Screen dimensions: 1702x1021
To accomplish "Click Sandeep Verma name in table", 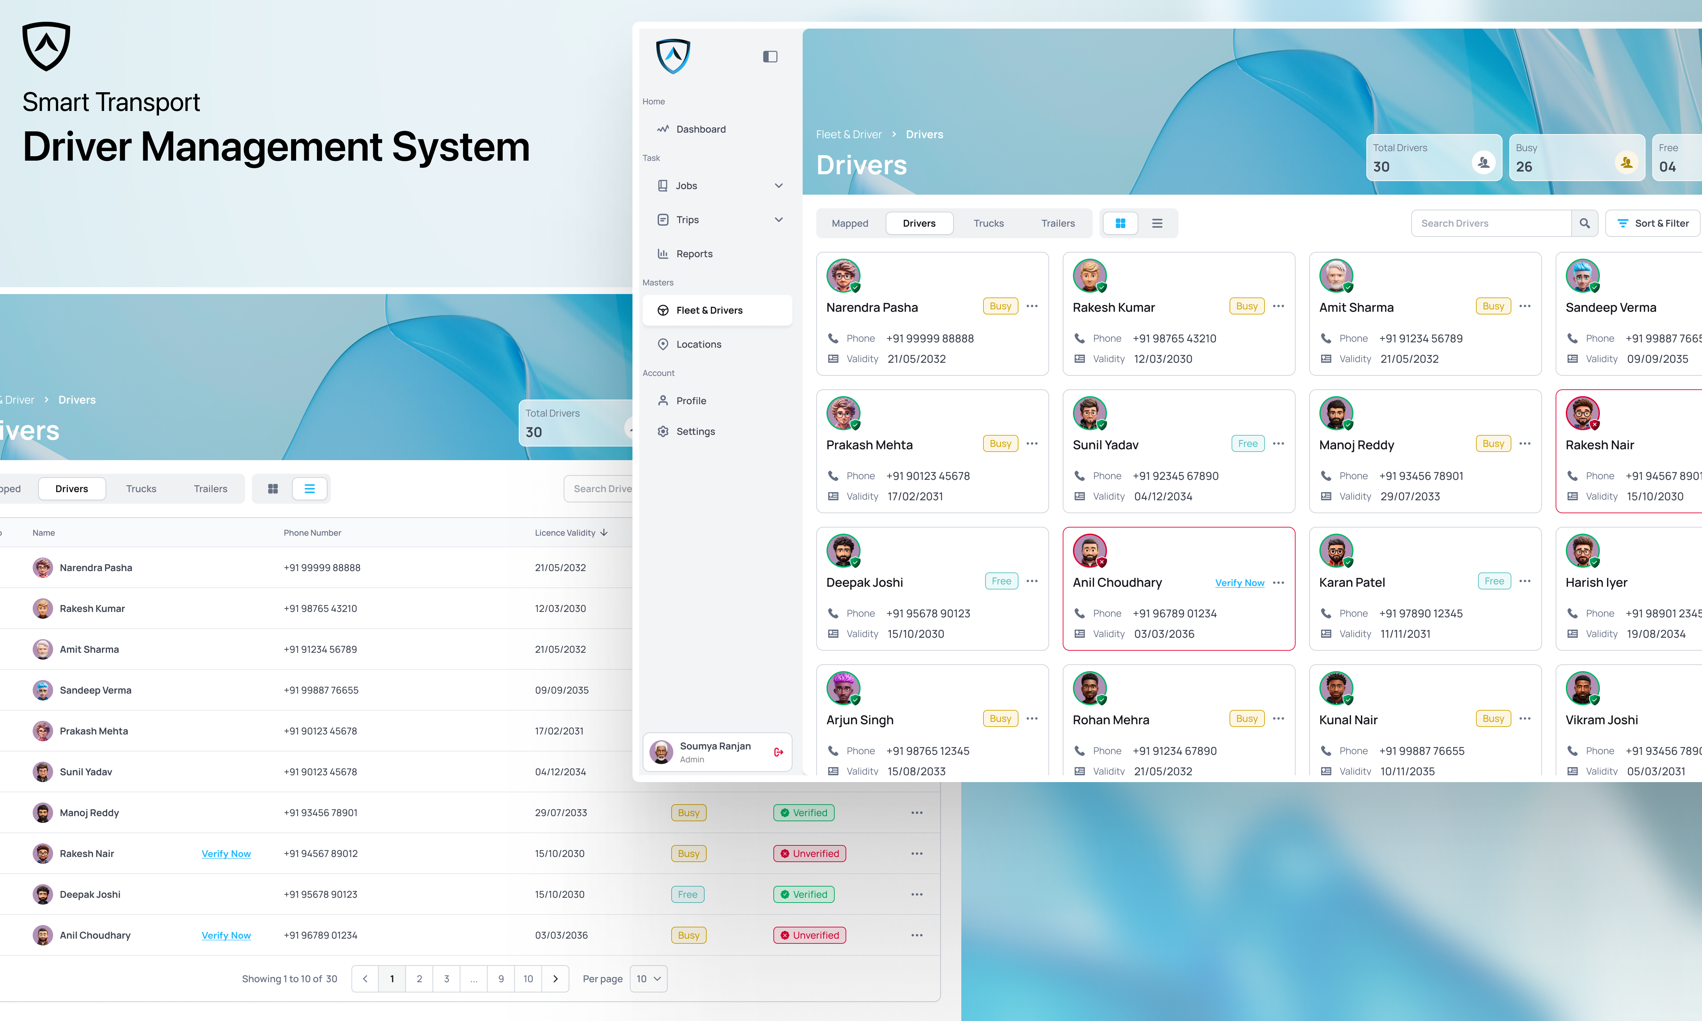I will click(95, 691).
